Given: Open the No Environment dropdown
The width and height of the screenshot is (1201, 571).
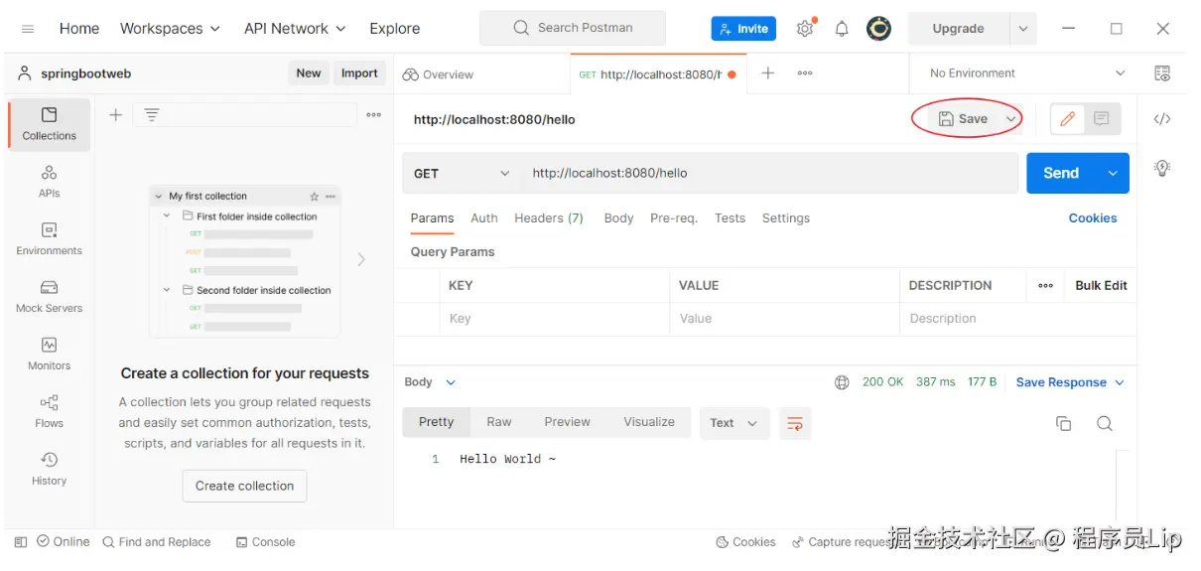Looking at the screenshot, I should point(1027,73).
